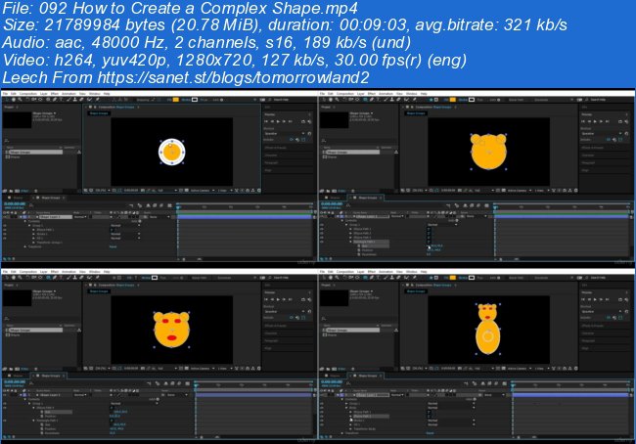636x444 pixels.
Task: Click the Add button beside Contents in the orange-circle frame
Action: click(x=138, y=221)
